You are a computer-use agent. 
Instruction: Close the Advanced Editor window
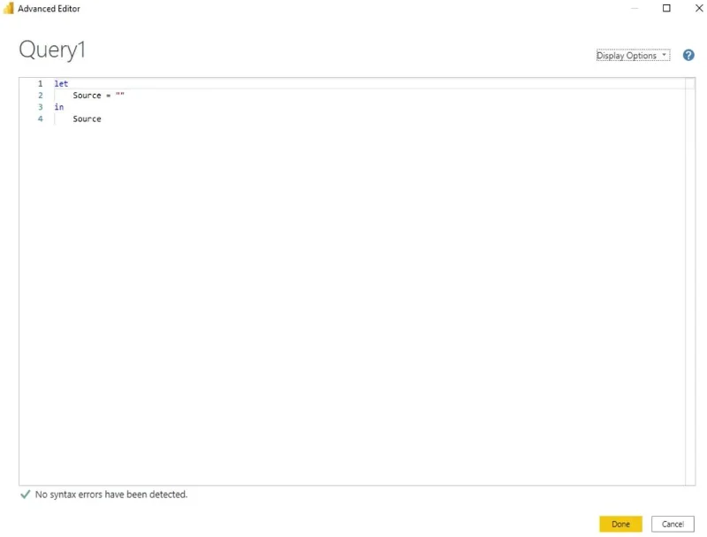pyautogui.click(x=698, y=8)
